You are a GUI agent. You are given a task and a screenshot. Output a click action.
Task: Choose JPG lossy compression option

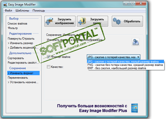[125, 62]
